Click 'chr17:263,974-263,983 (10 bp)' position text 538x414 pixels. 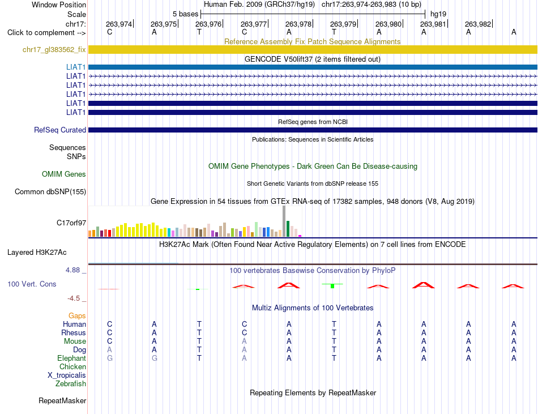click(x=372, y=5)
